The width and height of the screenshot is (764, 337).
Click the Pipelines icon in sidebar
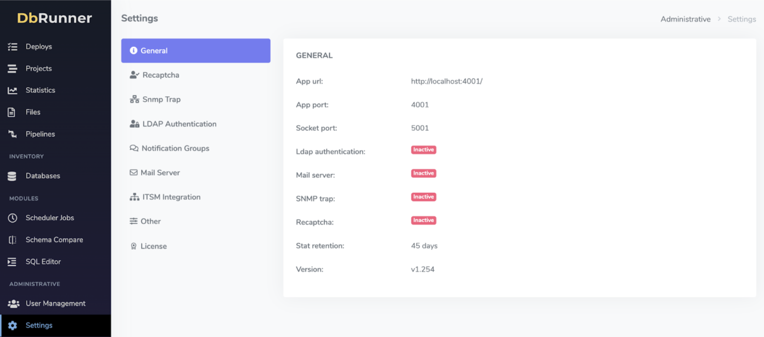point(13,134)
